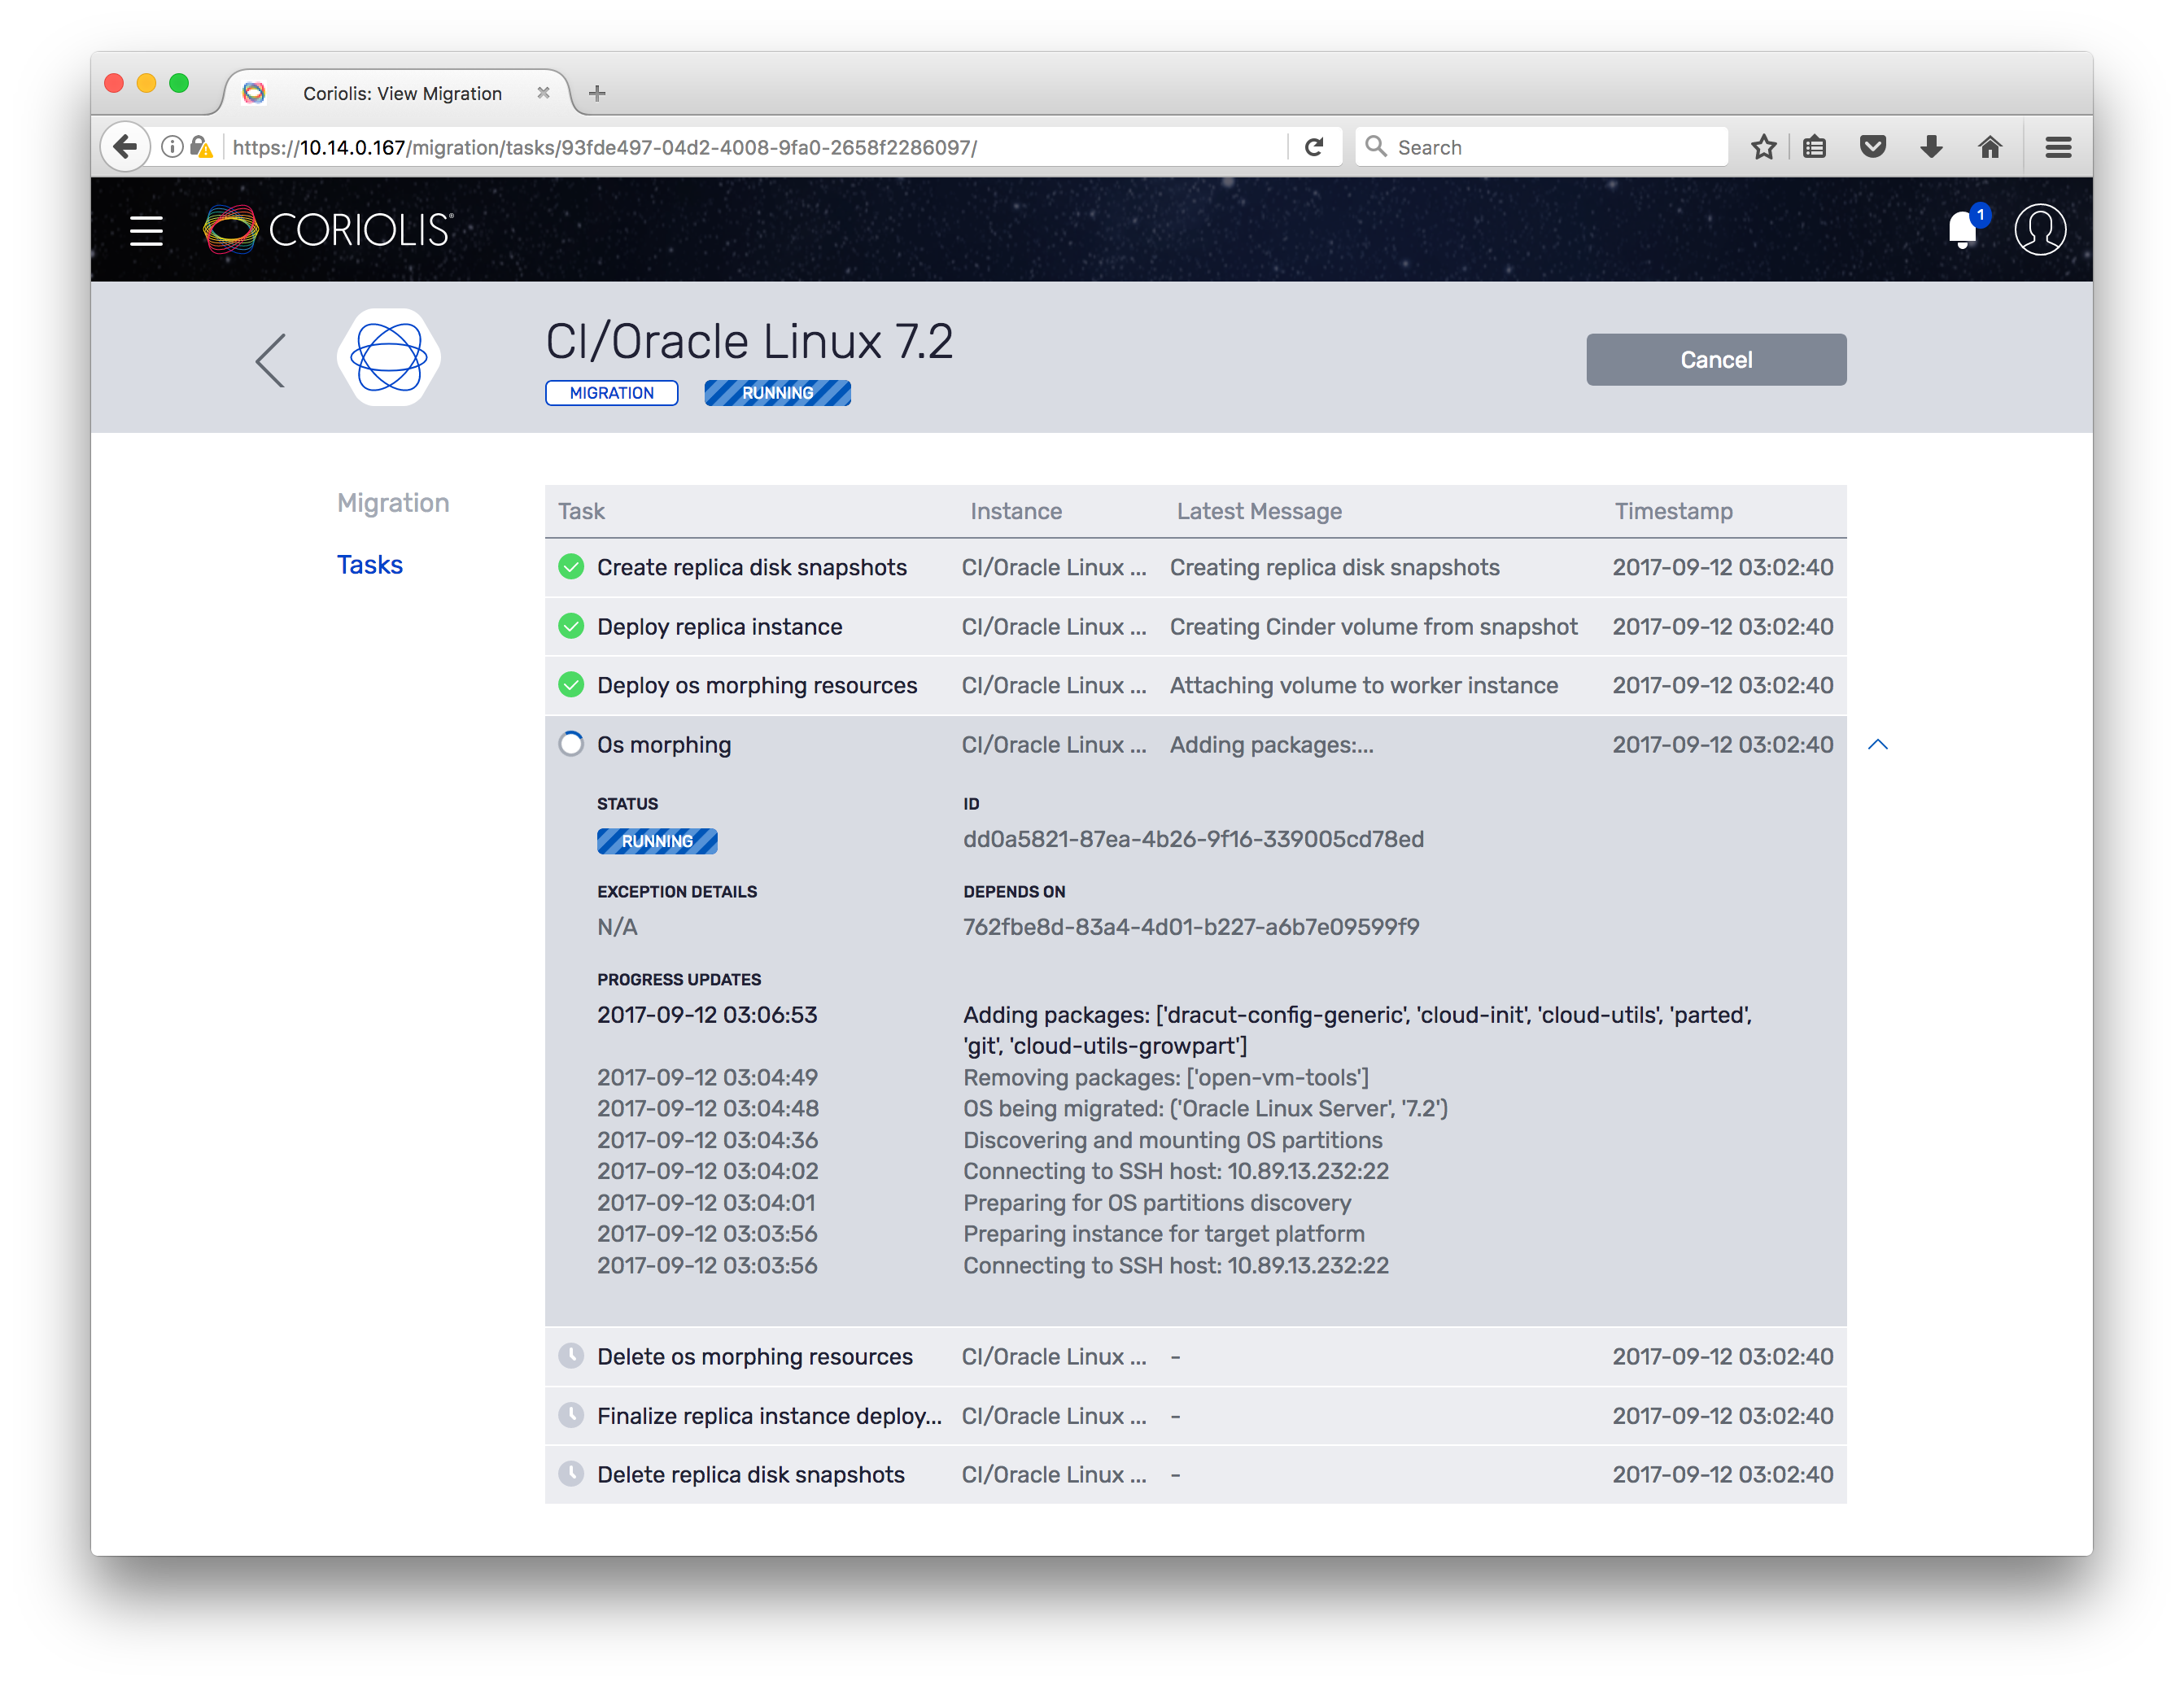Viewport: 2184px width, 1686px height.
Task: Open a new browser tab
Action: pyautogui.click(x=597, y=94)
